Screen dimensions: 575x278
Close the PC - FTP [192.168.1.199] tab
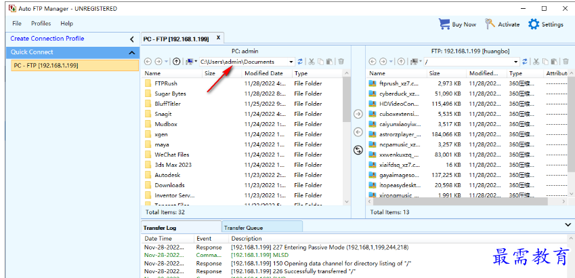(x=218, y=37)
